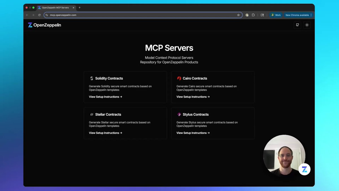Click Solidity description text mentioning OpenZeppelin templates
Screen dimensions: 339x191
pos(120,88)
